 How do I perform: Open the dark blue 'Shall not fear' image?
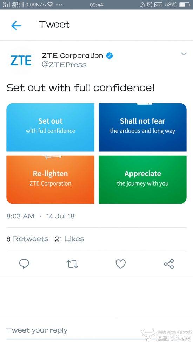[142, 127]
